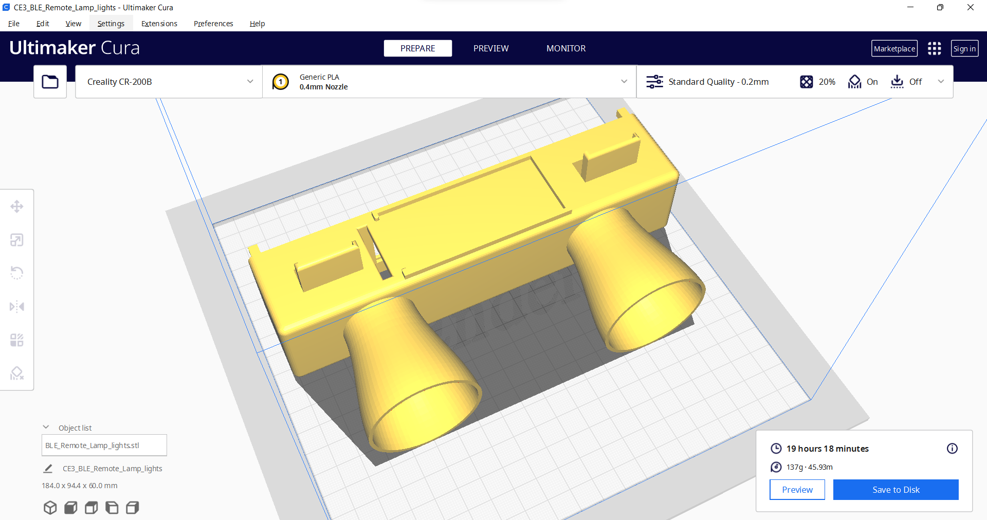
Task: Open the Marketplace
Action: click(894, 48)
